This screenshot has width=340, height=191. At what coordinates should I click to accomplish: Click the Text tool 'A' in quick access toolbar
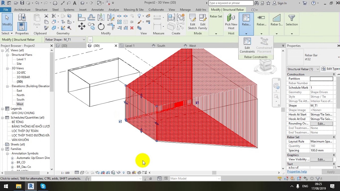point(75,3)
